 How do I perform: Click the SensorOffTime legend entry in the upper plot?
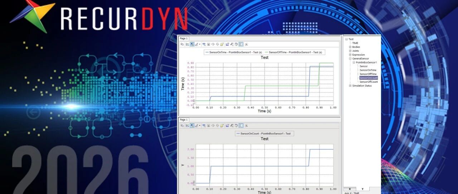[293, 52]
